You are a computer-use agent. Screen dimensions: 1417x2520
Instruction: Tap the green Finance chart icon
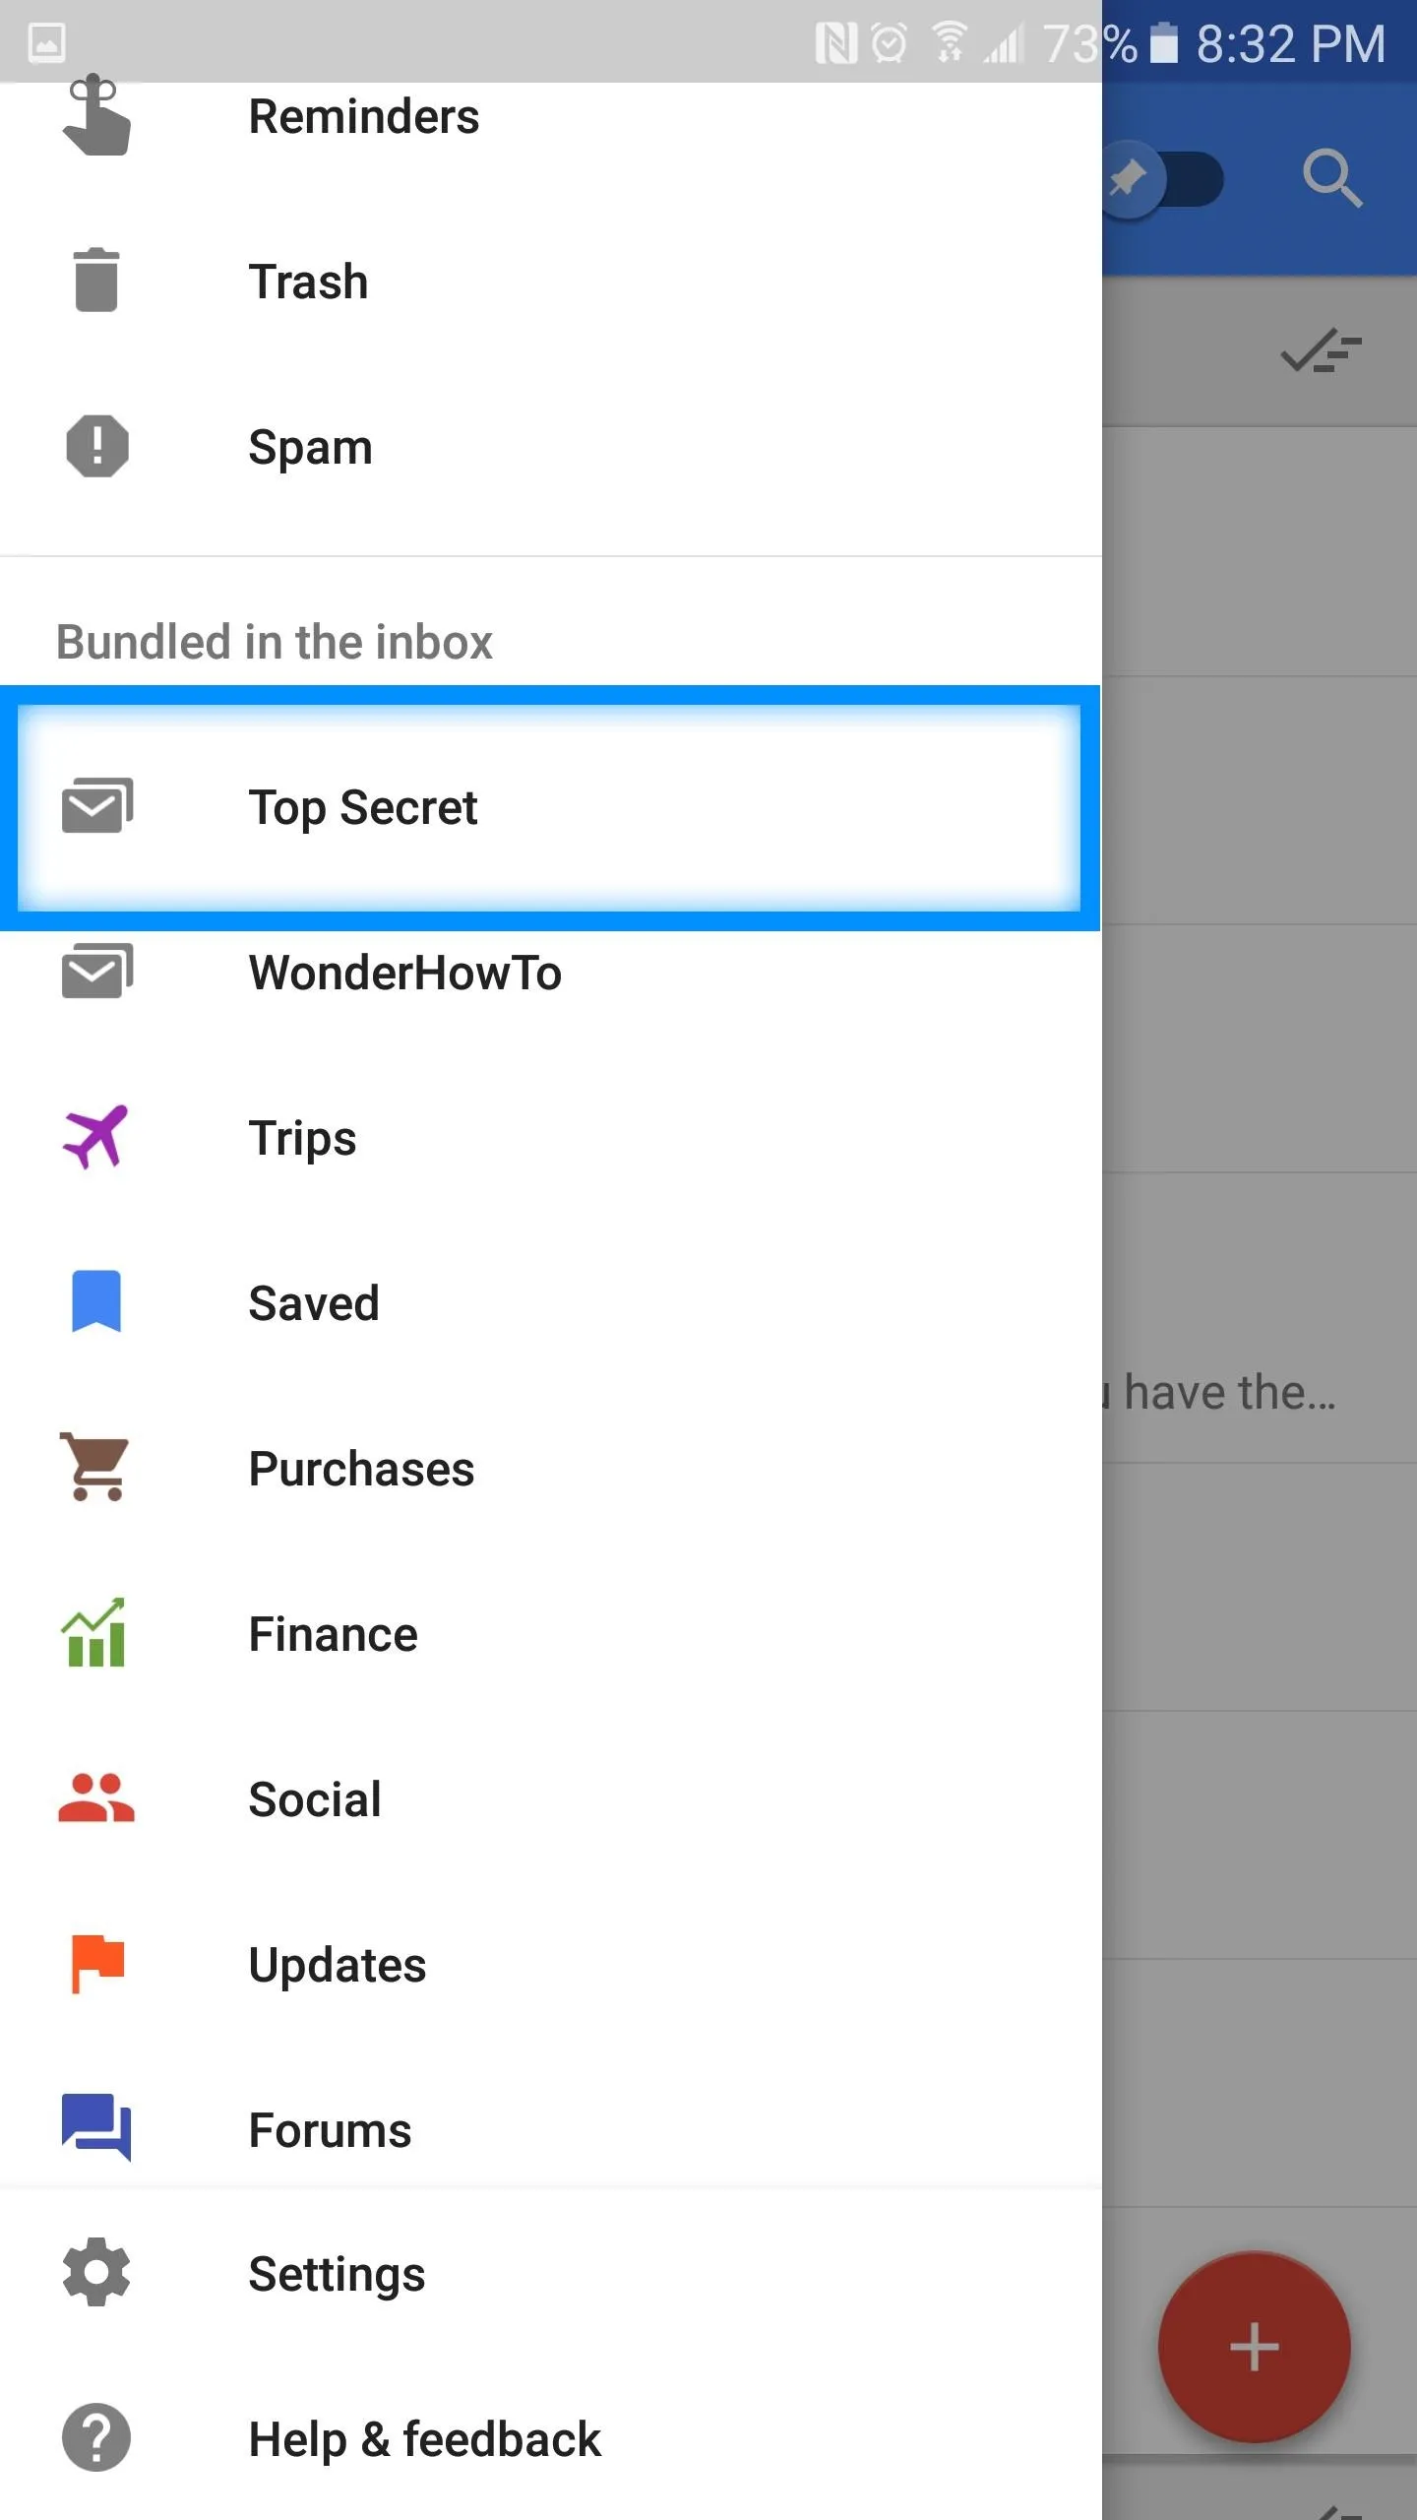94,1632
